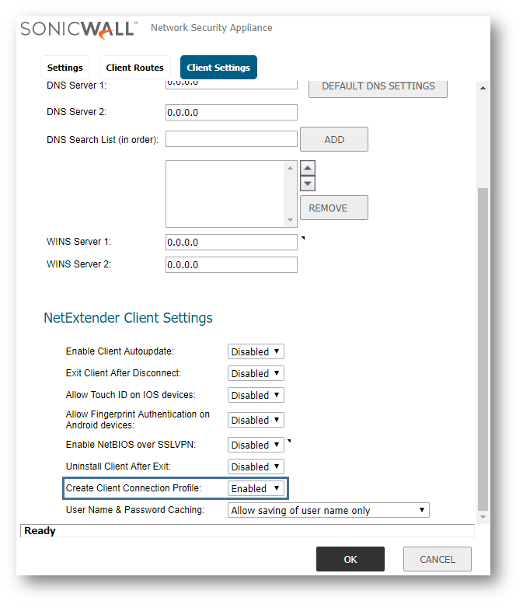
Task: Open Allow Touch ID on IOS dropdown
Action: (x=256, y=395)
